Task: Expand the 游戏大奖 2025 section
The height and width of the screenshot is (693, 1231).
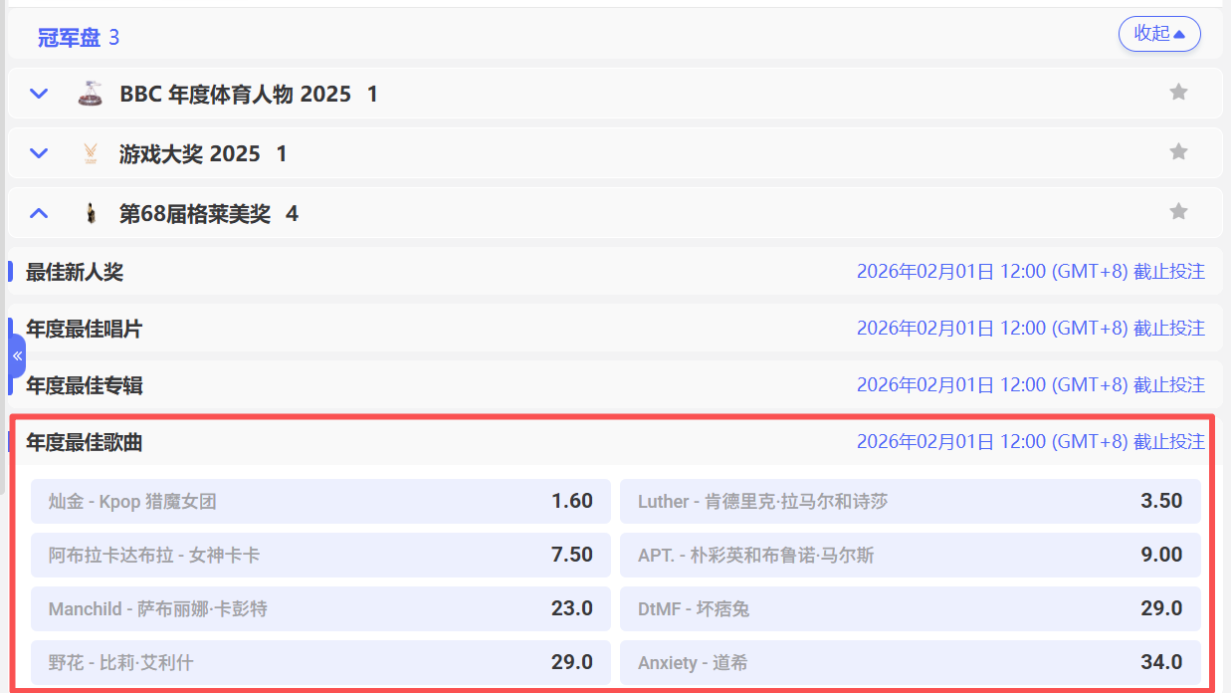Action: point(39,153)
